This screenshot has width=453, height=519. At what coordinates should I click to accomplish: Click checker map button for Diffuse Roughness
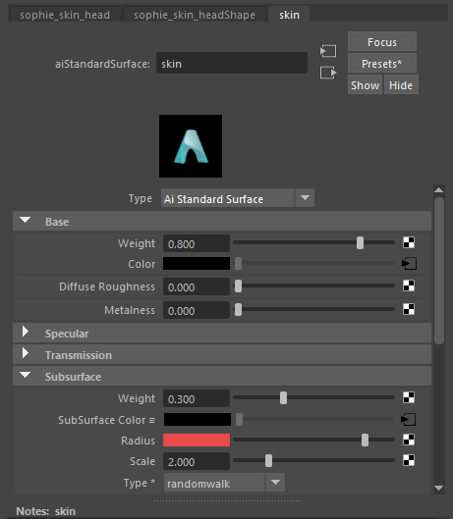(409, 285)
